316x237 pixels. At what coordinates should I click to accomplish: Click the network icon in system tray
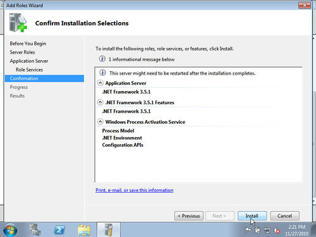point(267,230)
